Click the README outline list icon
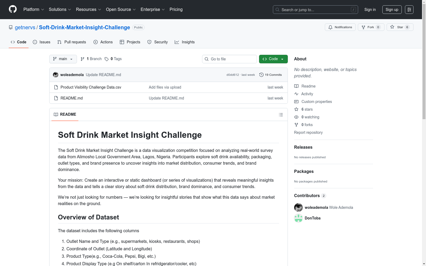Image resolution: width=426 pixels, height=266 pixels. (281, 115)
